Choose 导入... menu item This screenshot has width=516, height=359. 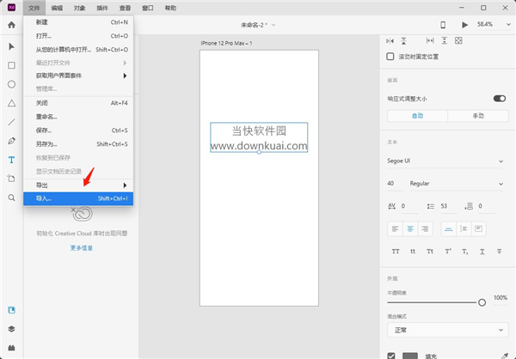tap(78, 198)
